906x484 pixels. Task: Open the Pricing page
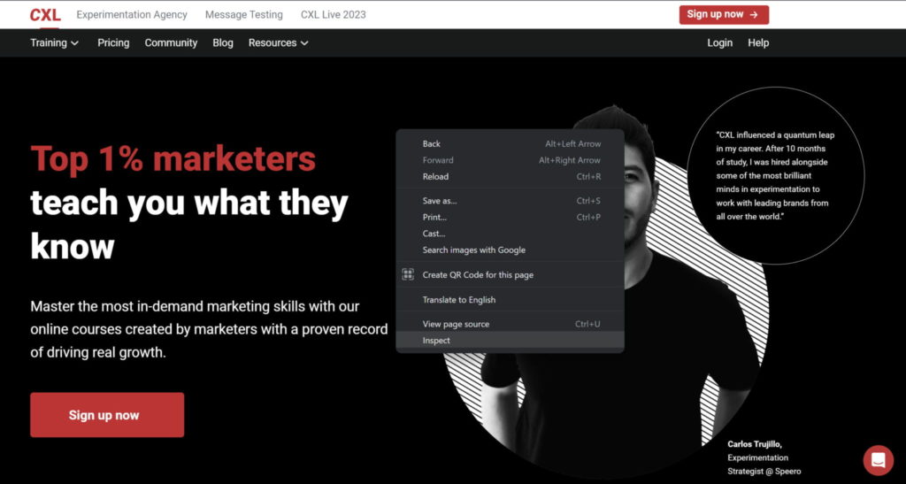tap(113, 42)
